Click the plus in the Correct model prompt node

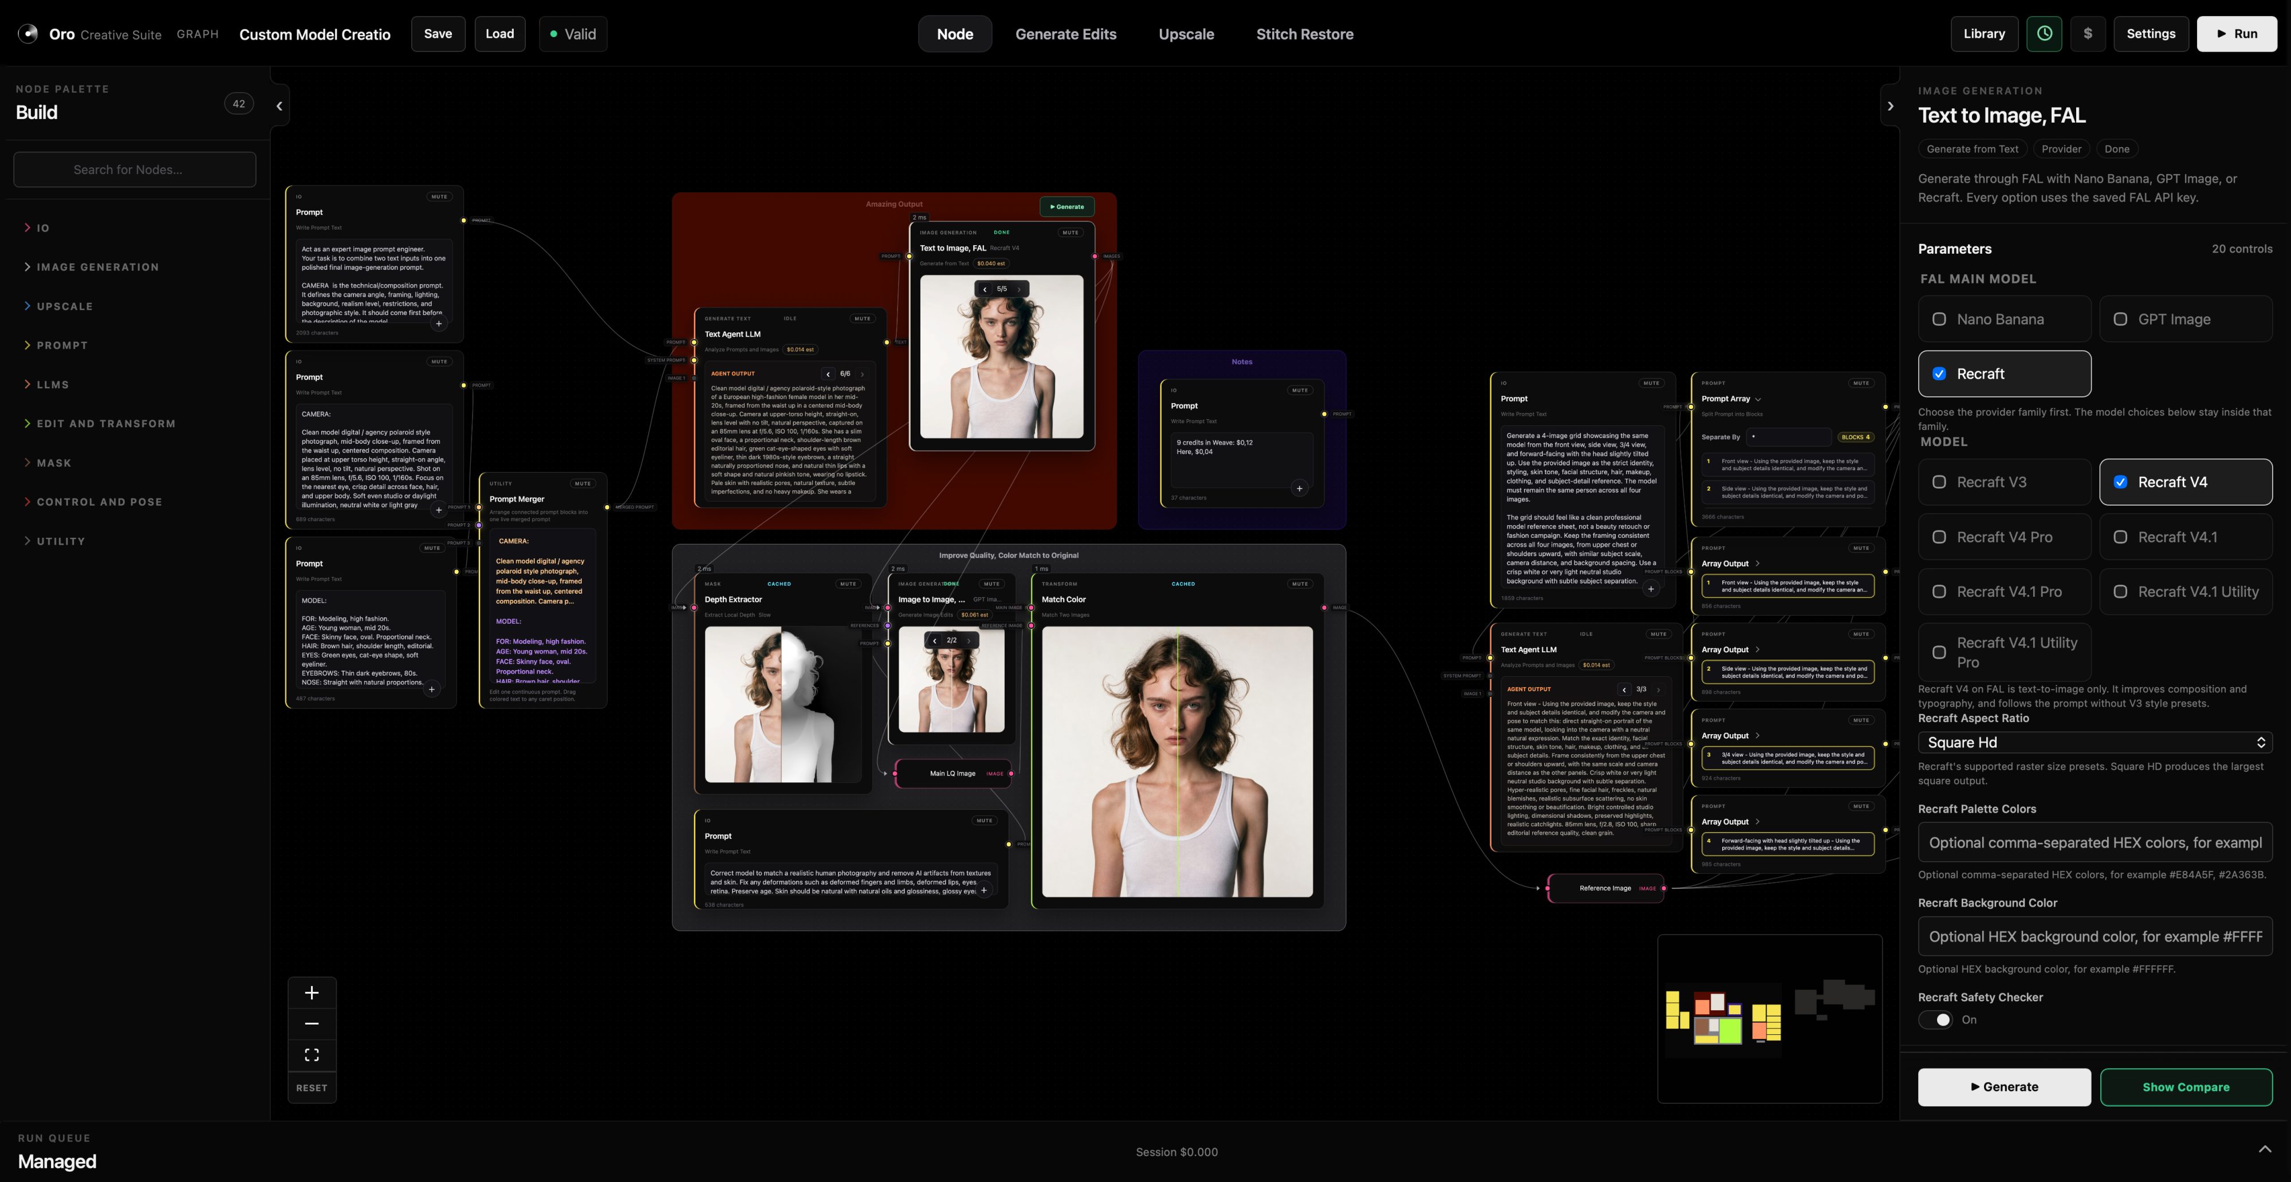[983, 891]
